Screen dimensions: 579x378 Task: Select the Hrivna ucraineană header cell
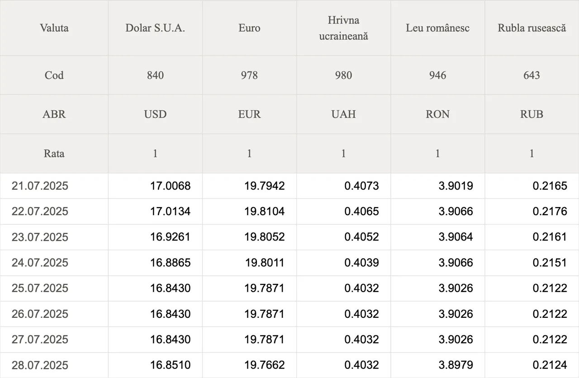[343, 28]
